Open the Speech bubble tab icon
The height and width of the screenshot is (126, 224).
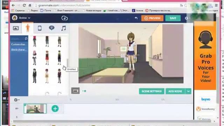(x=51, y=28)
